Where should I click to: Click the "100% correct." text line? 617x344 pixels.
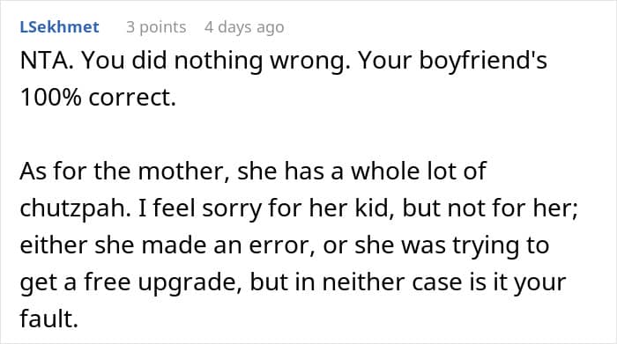tap(98, 98)
